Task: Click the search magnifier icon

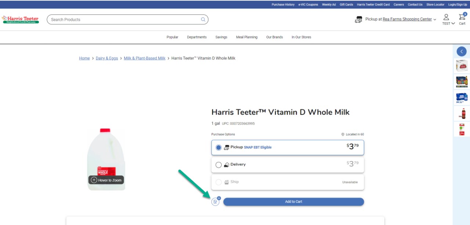Action: point(203,19)
